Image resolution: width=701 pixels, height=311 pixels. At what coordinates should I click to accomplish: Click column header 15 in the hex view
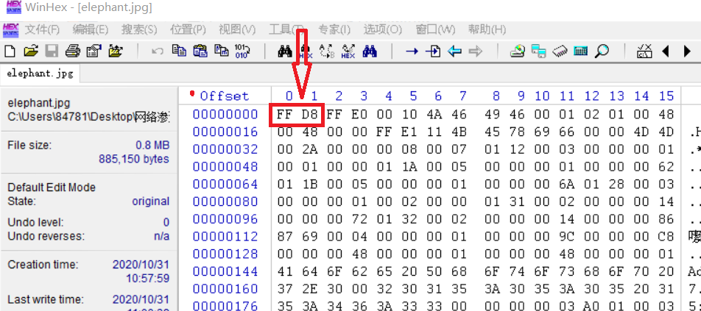click(x=666, y=96)
